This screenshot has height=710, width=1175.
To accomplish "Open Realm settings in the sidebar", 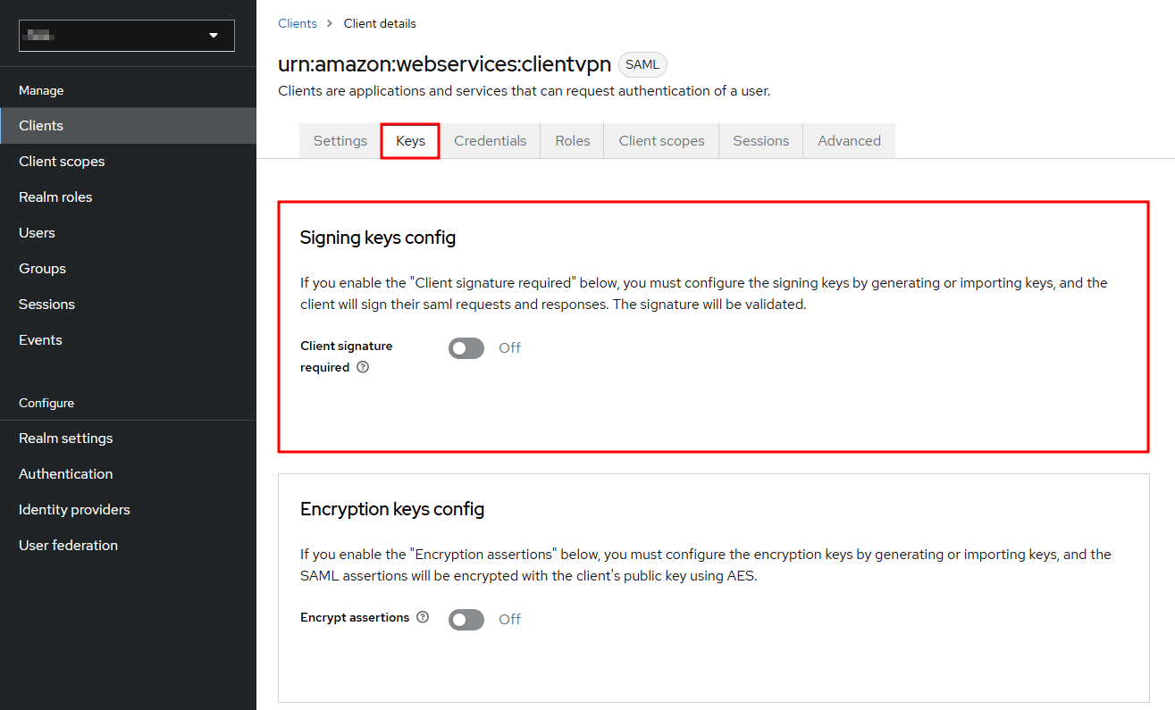I will 128,439.
